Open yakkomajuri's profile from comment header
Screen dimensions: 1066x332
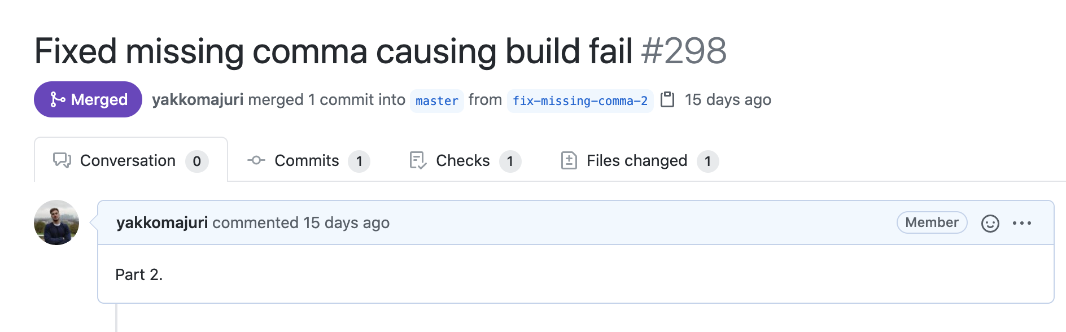coord(162,222)
